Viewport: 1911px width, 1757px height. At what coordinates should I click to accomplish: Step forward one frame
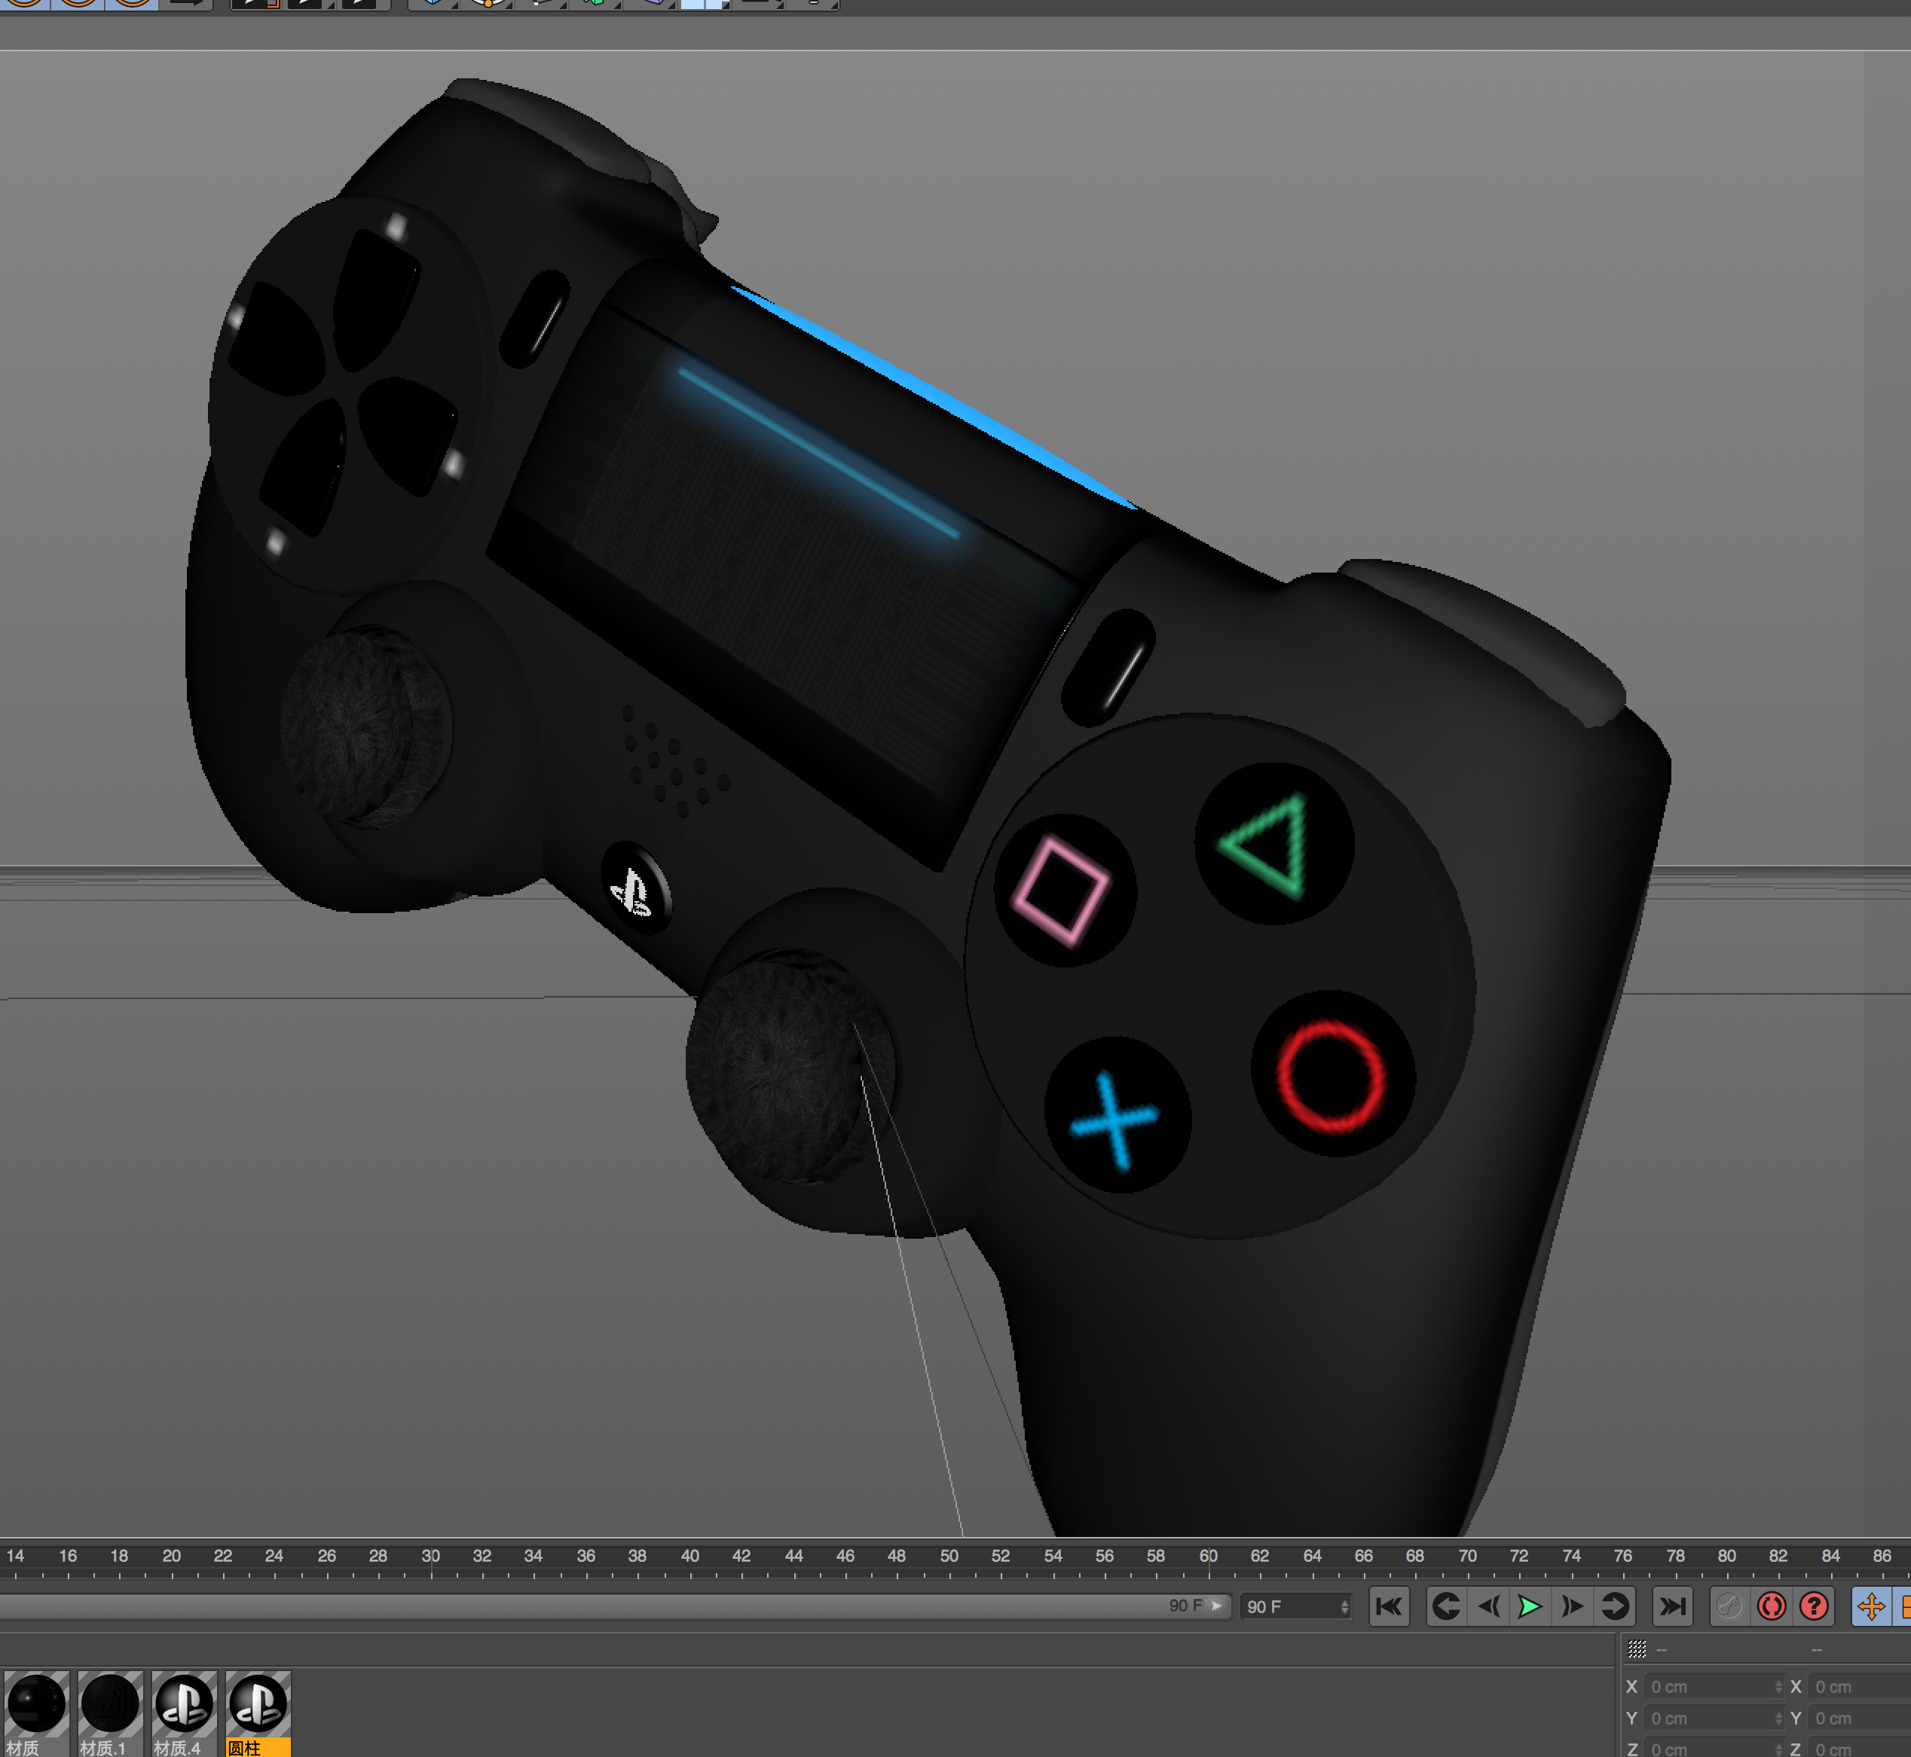[x=1573, y=1606]
